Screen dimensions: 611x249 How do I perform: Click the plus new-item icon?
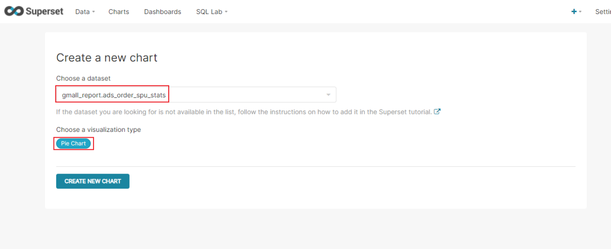pyautogui.click(x=574, y=12)
